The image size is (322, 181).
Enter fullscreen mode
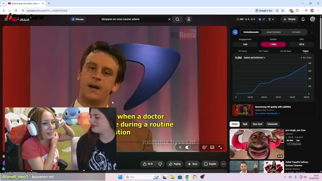pos(220,147)
